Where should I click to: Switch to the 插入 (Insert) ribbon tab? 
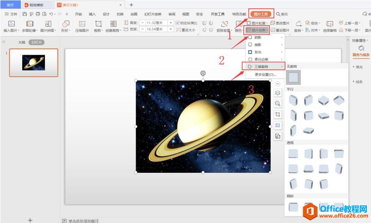coord(92,14)
